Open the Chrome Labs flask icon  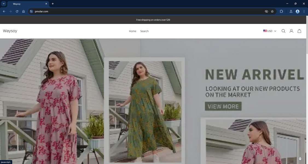tap(291, 11)
